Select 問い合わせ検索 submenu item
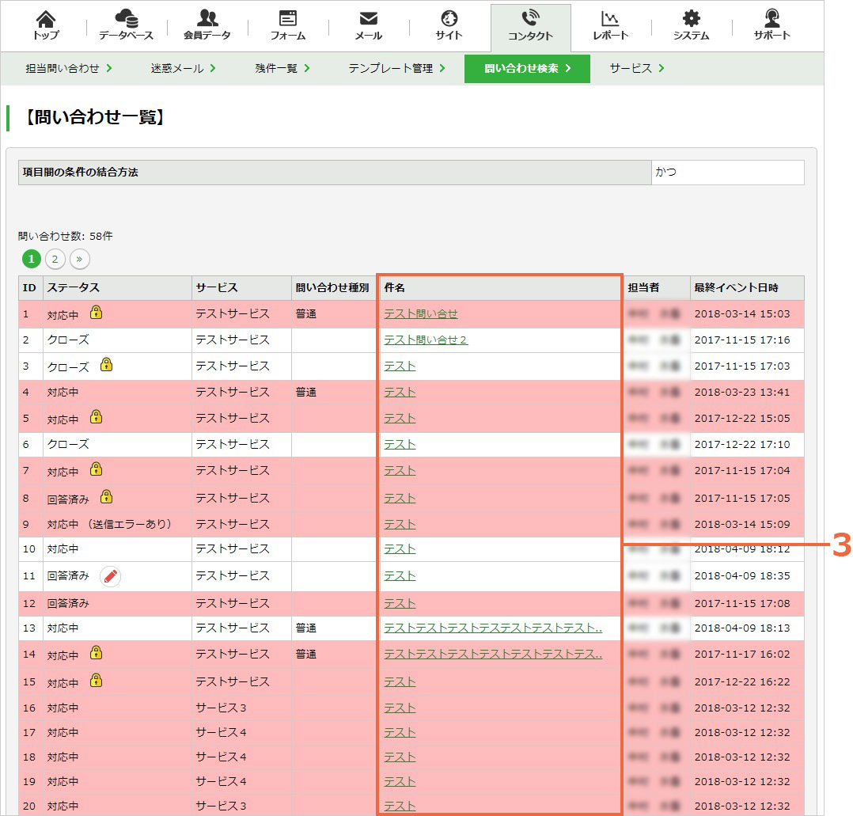853x816 pixels. [527, 69]
